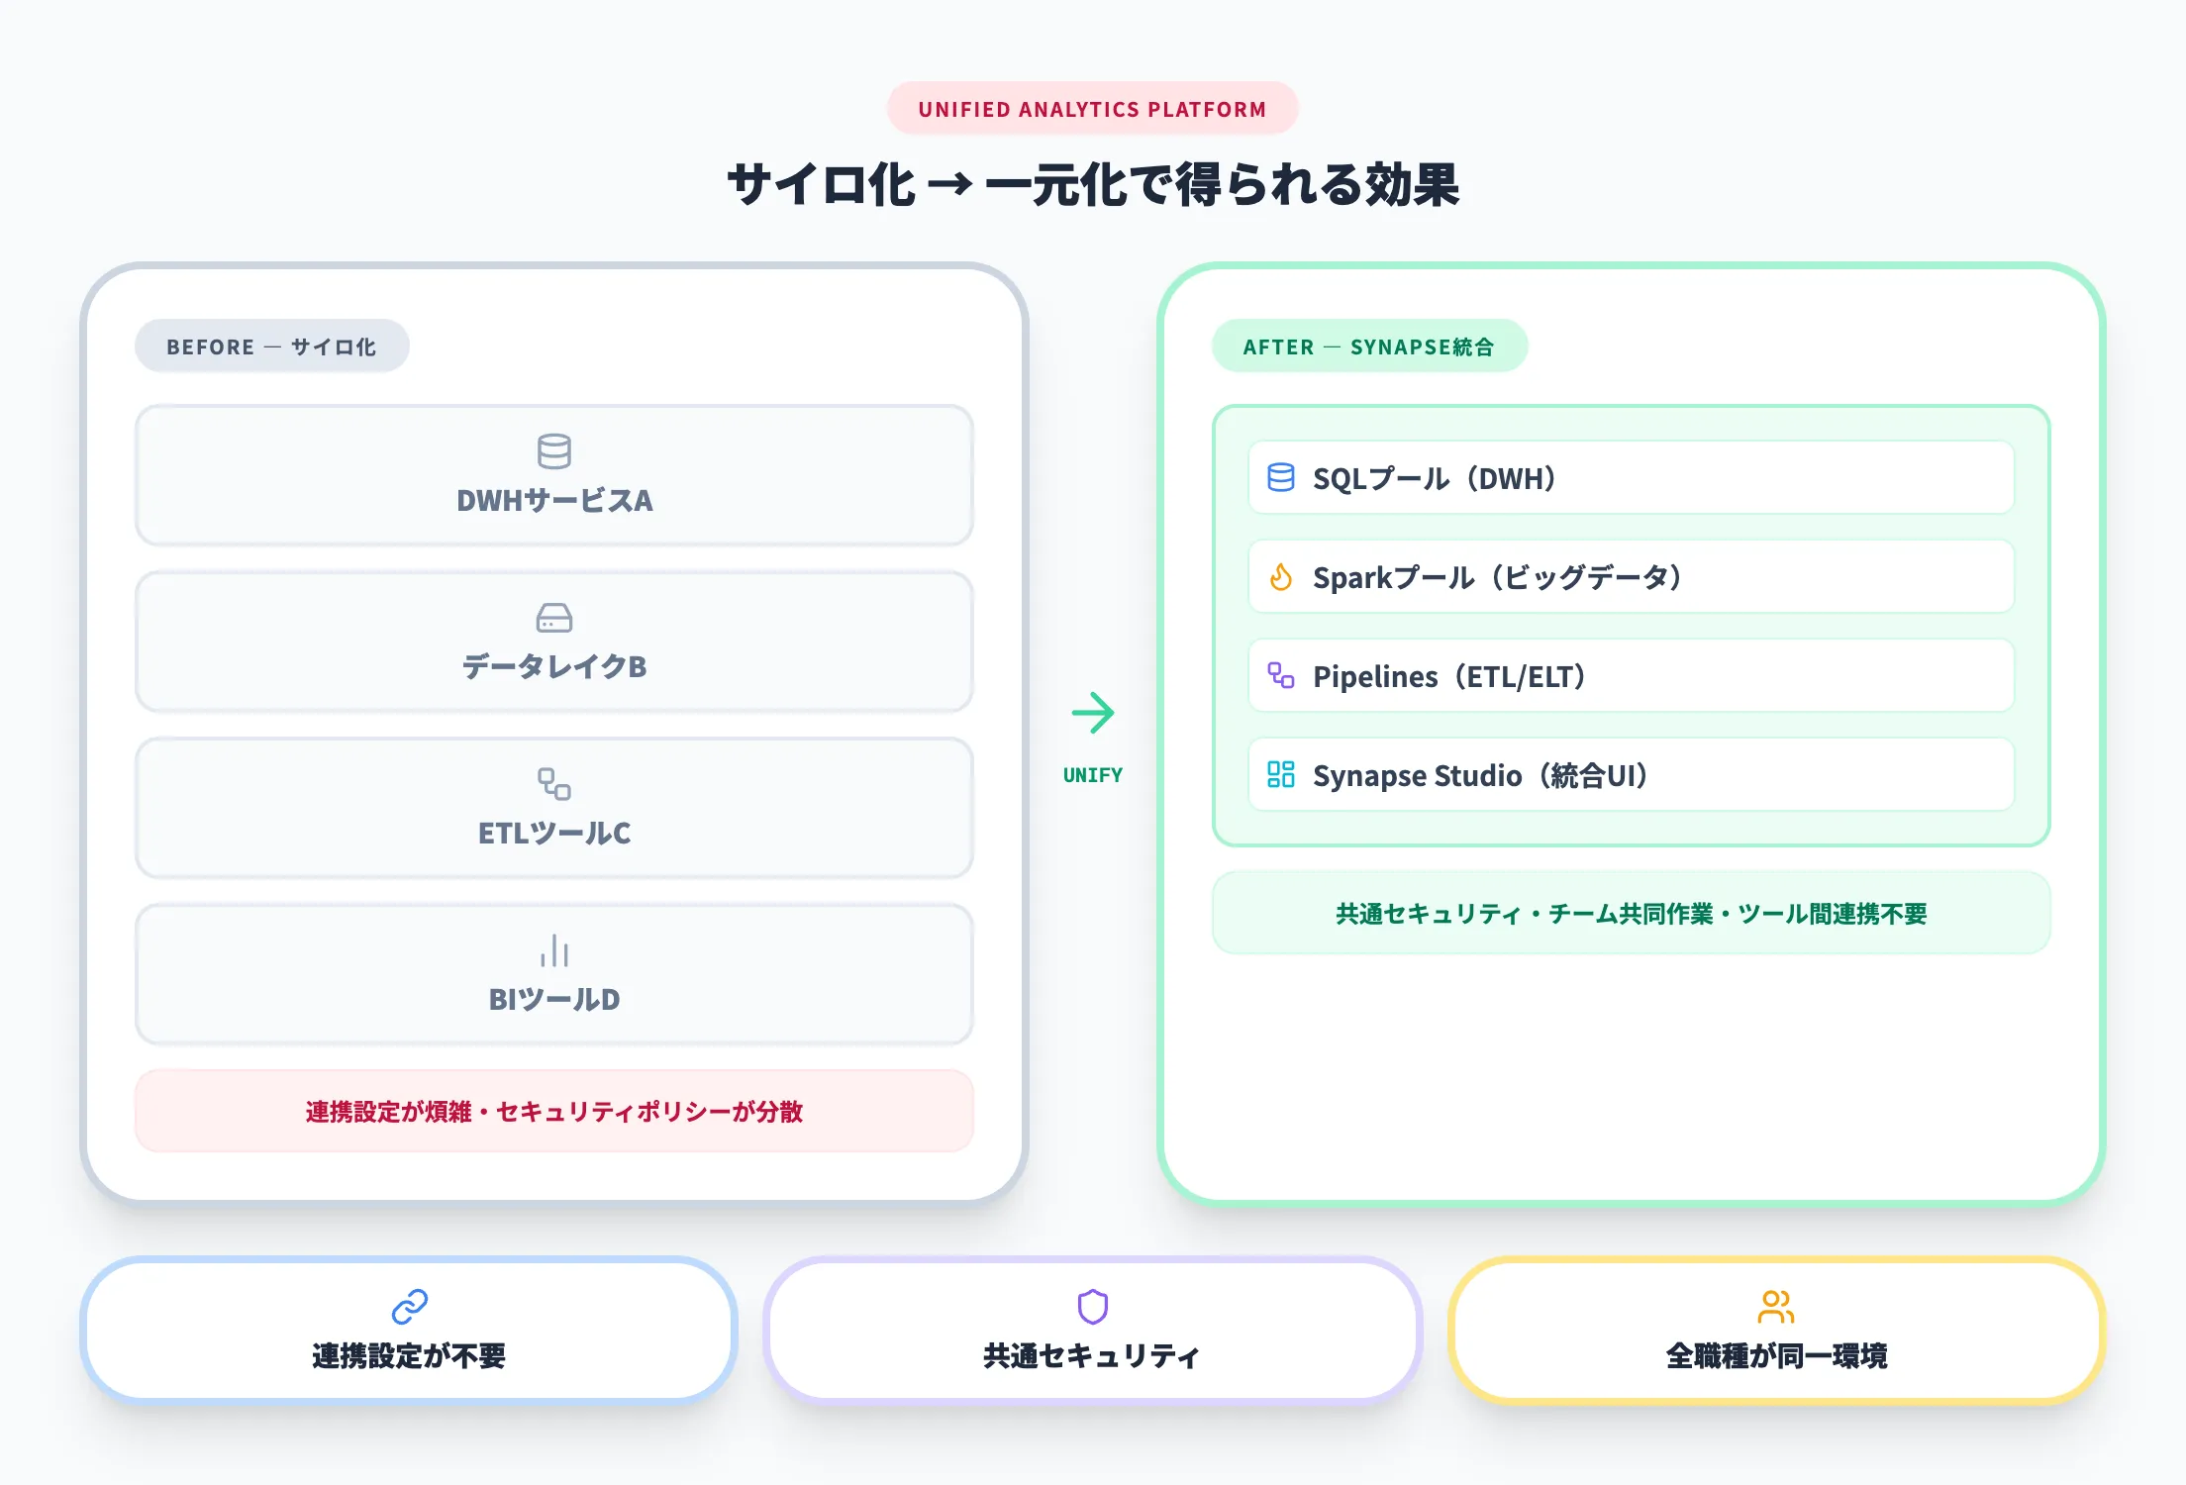
Task: Click the DWHサービスA card text
Action: click(x=554, y=501)
